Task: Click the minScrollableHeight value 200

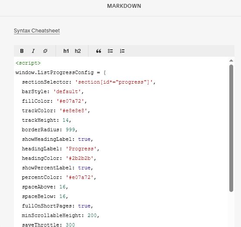Action: pos(92,215)
